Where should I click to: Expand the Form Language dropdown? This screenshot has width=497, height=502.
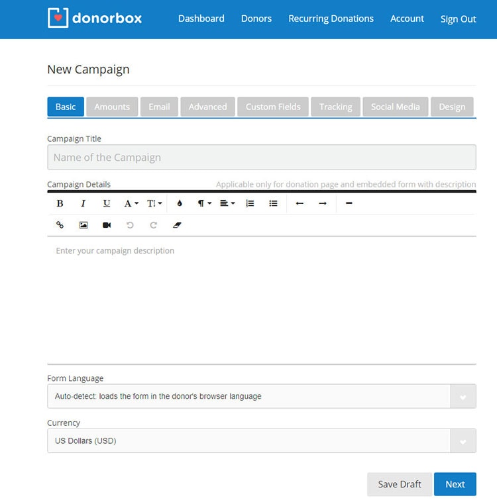click(463, 397)
